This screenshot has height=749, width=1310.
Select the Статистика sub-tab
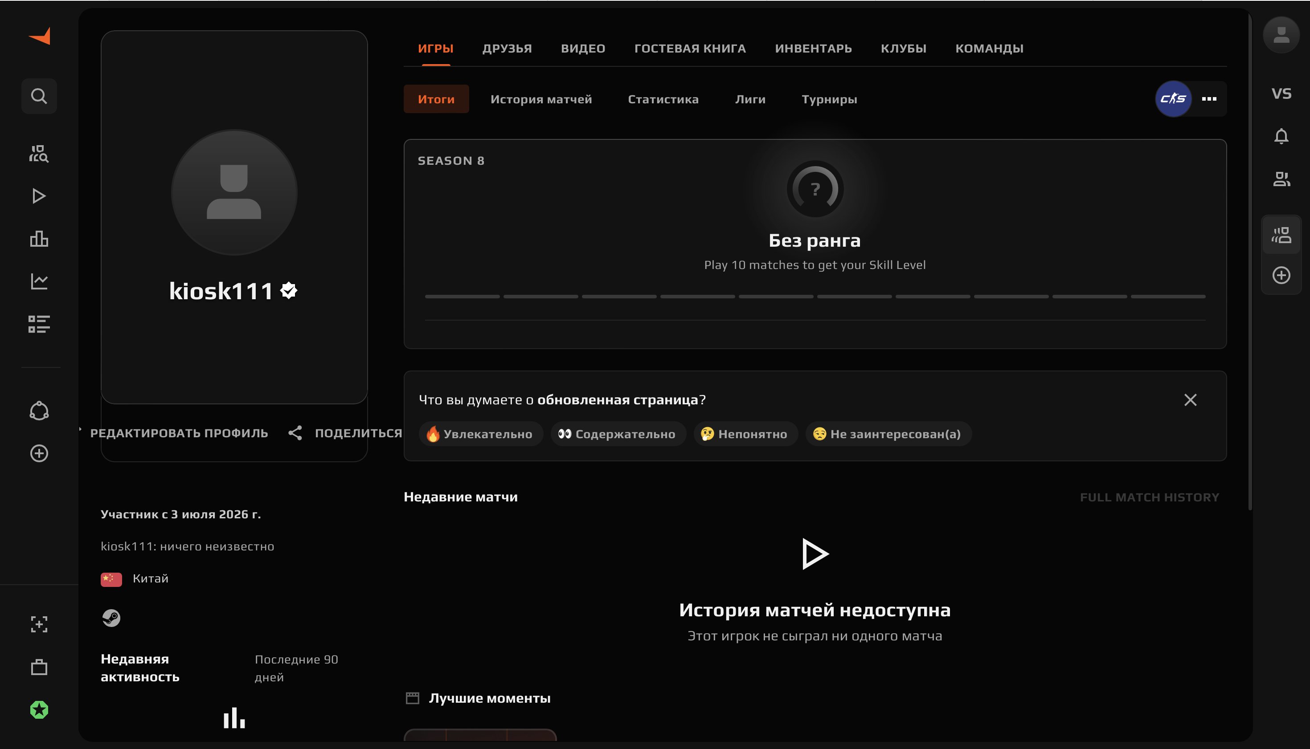click(663, 99)
